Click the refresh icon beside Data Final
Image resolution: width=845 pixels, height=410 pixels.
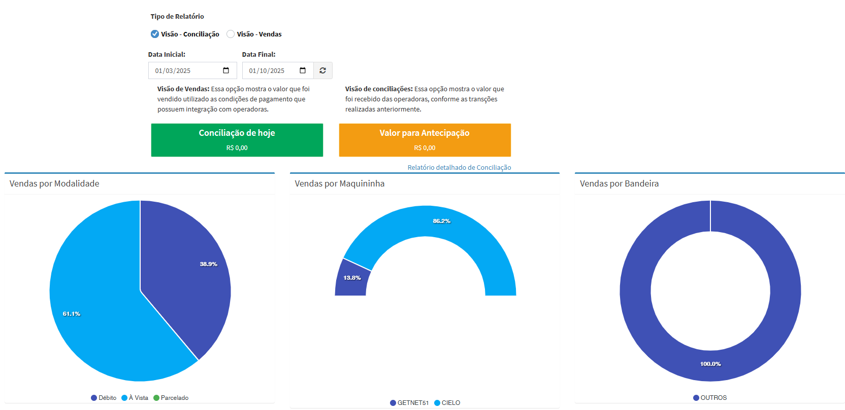[x=322, y=70]
